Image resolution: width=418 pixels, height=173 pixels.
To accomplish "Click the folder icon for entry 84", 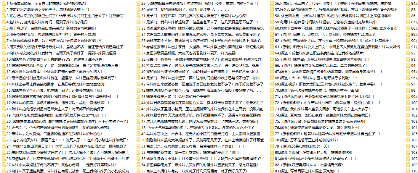I will 408,3.
